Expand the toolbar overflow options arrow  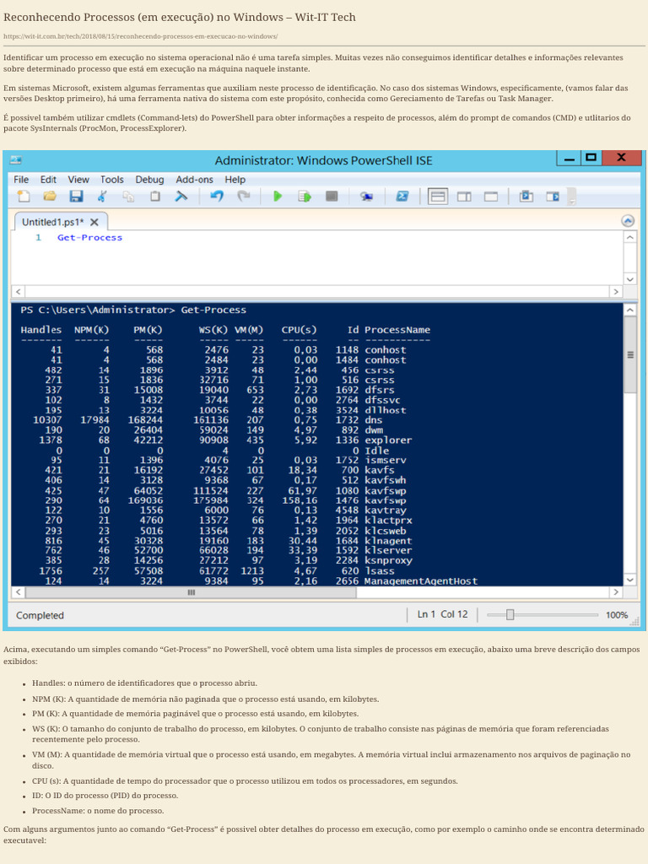click(573, 199)
